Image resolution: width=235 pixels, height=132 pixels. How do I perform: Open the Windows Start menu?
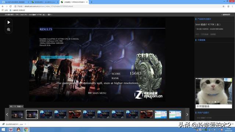pyautogui.click(x=3, y=129)
